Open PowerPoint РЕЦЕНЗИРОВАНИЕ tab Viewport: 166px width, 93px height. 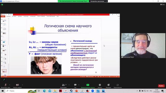point(51,17)
